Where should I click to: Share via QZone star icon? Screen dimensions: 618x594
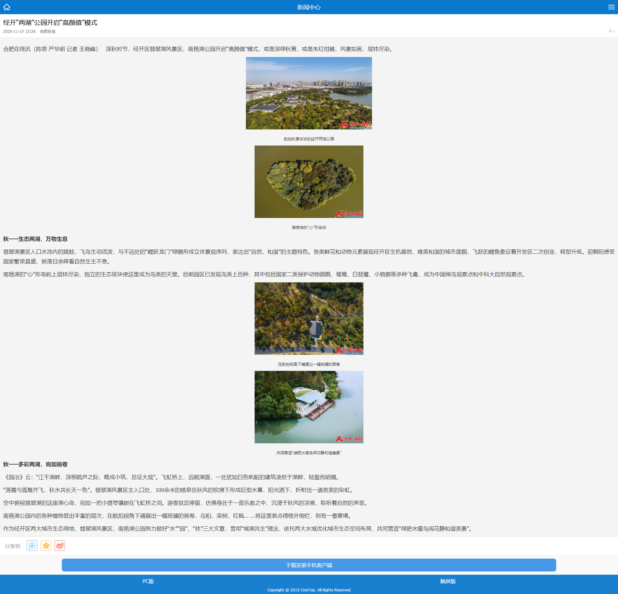(x=46, y=546)
